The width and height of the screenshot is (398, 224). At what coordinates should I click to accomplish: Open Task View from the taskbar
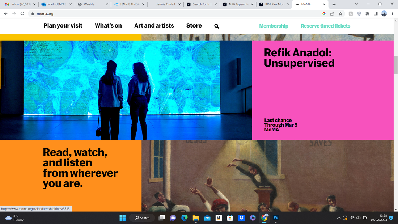tap(162, 217)
